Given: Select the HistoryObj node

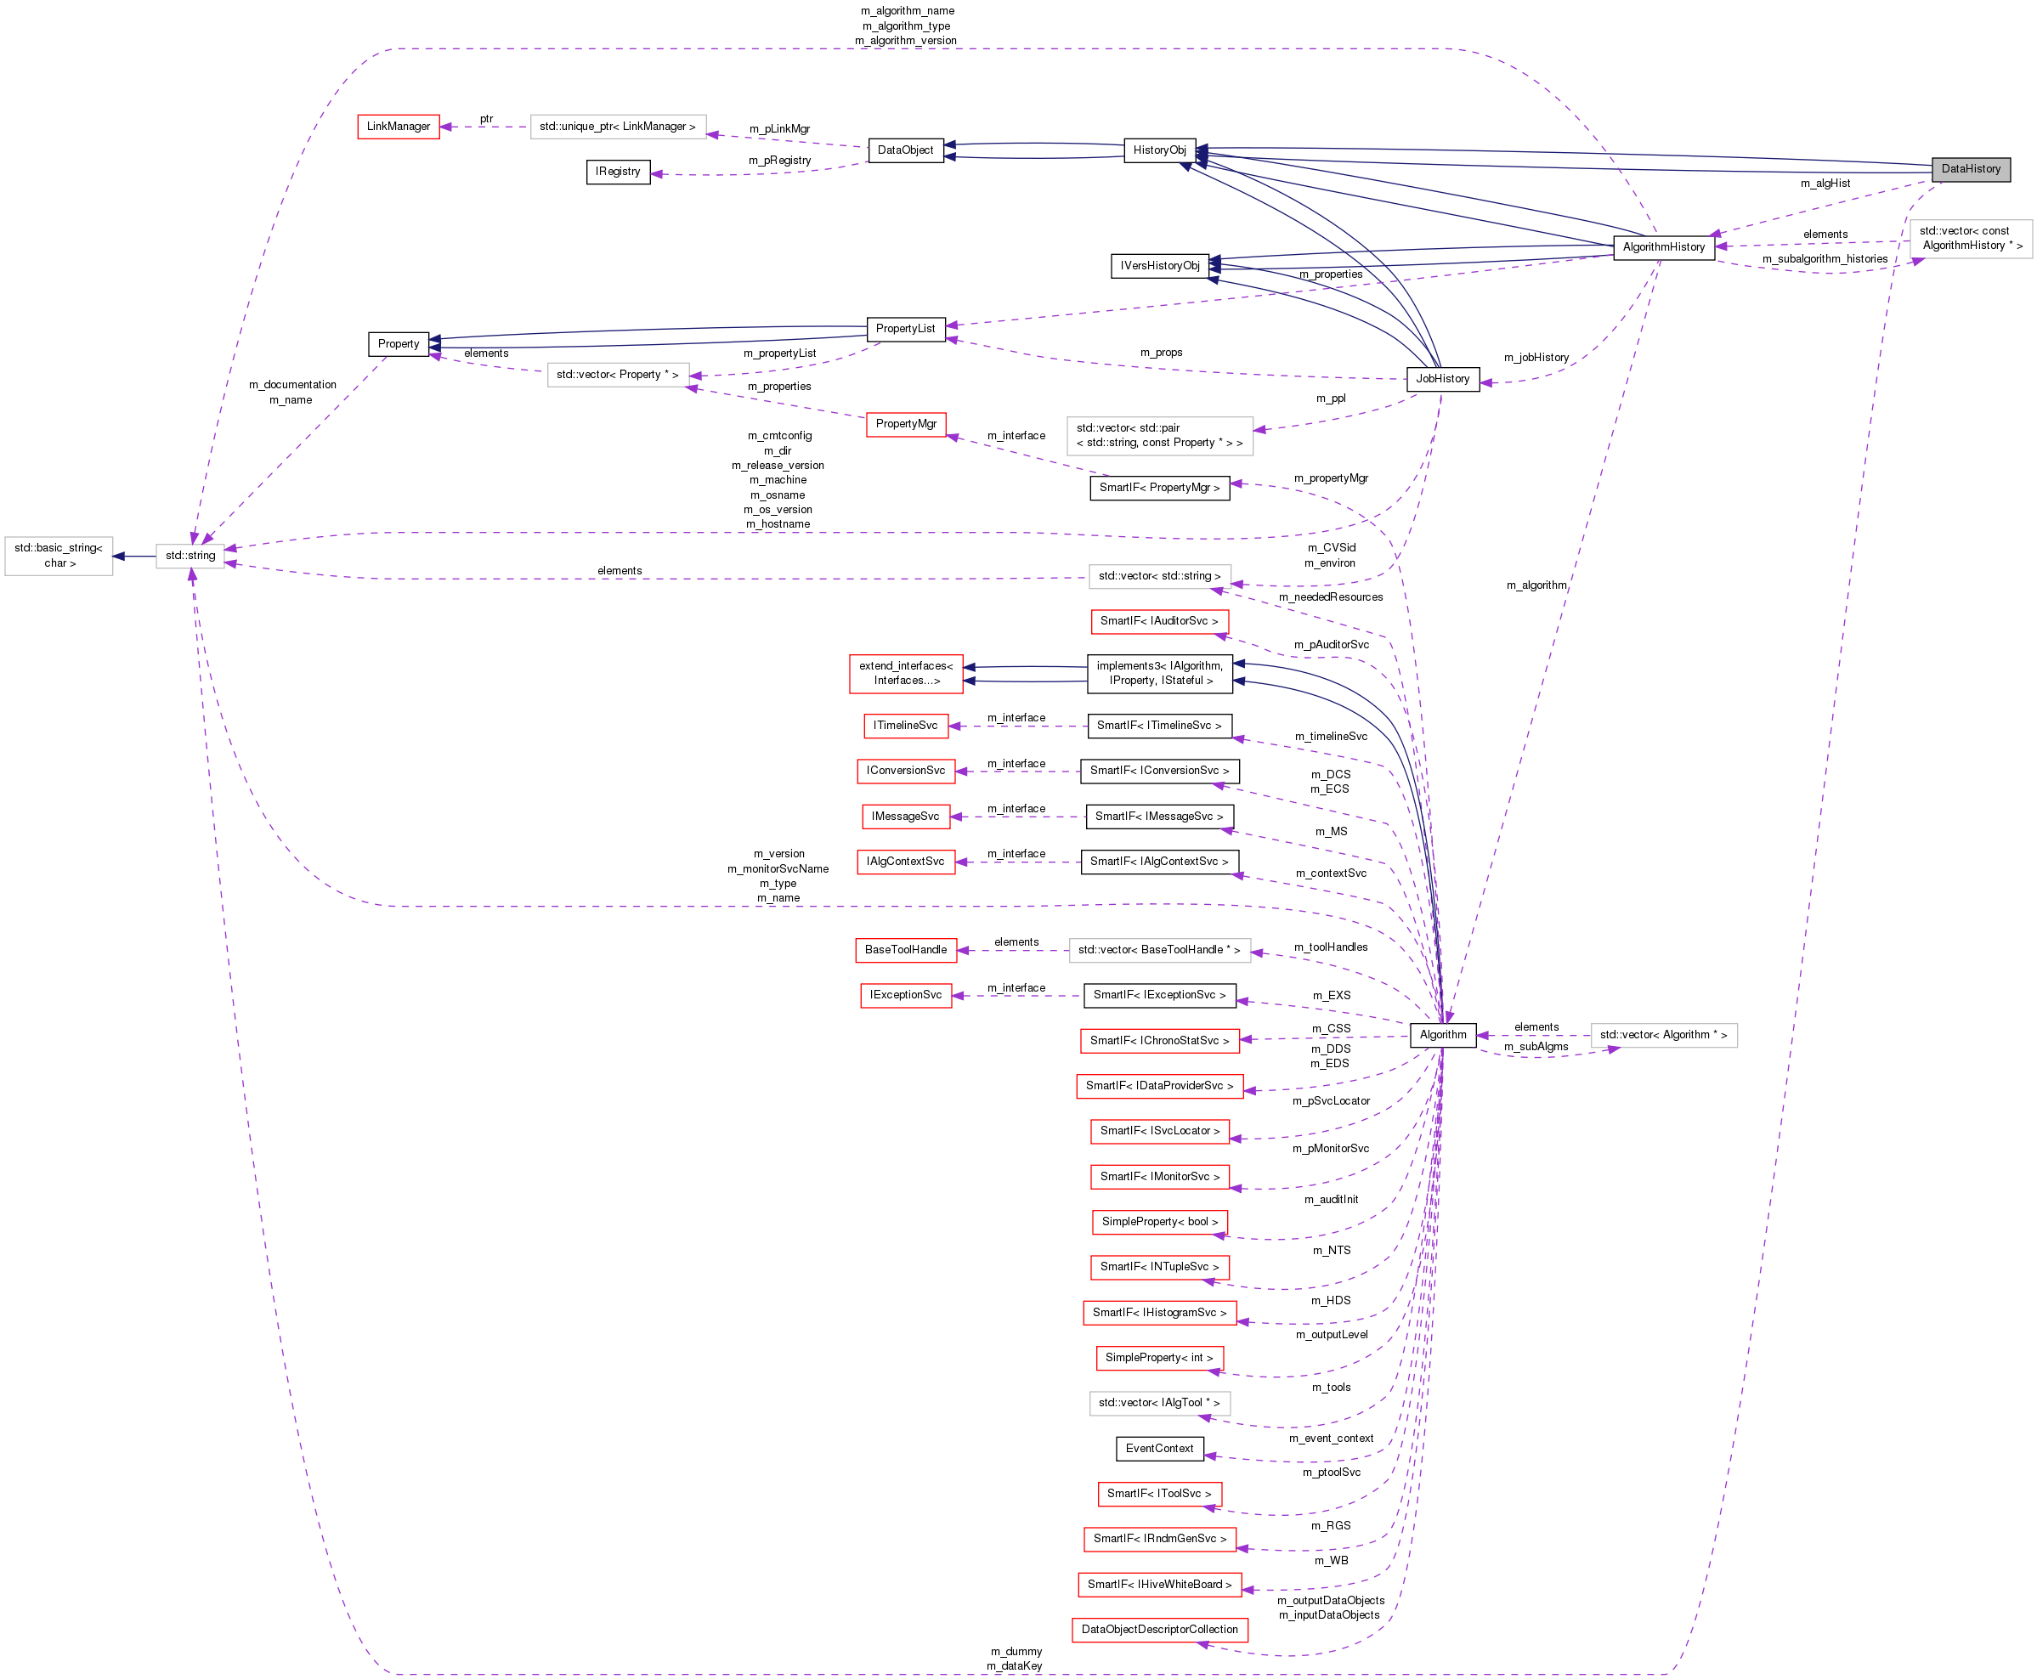Looking at the screenshot, I should 1160,150.
